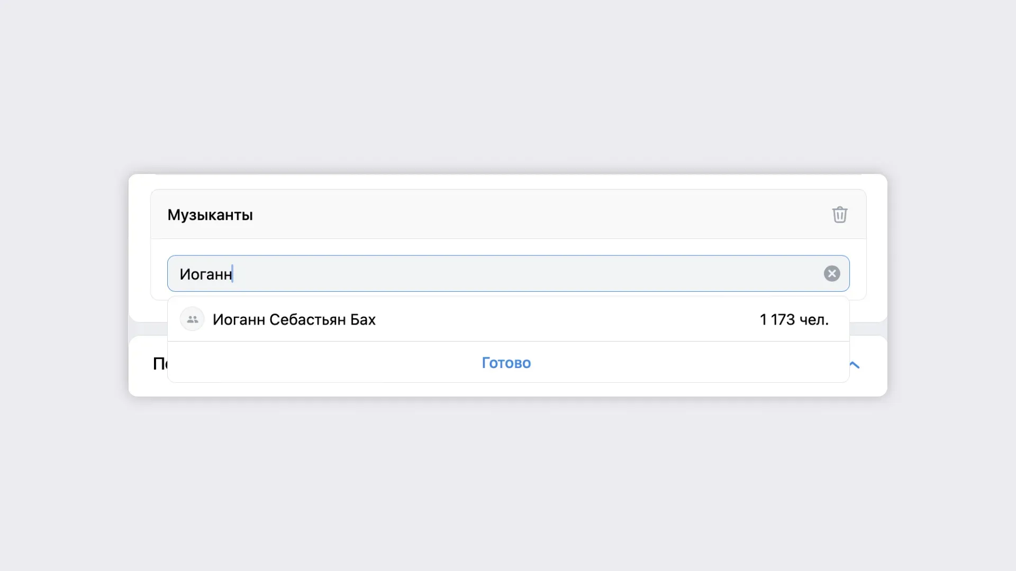Viewport: 1016px width, 571px height.
Task: Clear the search field with the X icon
Action: click(x=832, y=273)
